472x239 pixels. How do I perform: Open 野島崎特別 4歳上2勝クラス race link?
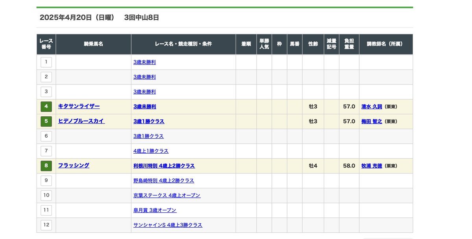point(164,180)
